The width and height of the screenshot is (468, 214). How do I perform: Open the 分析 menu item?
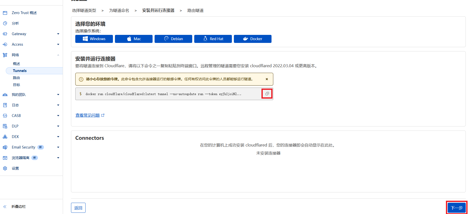tap(15, 23)
